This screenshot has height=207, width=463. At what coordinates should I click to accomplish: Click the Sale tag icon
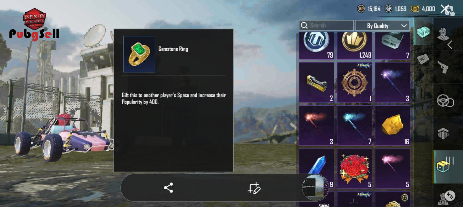tap(423, 59)
